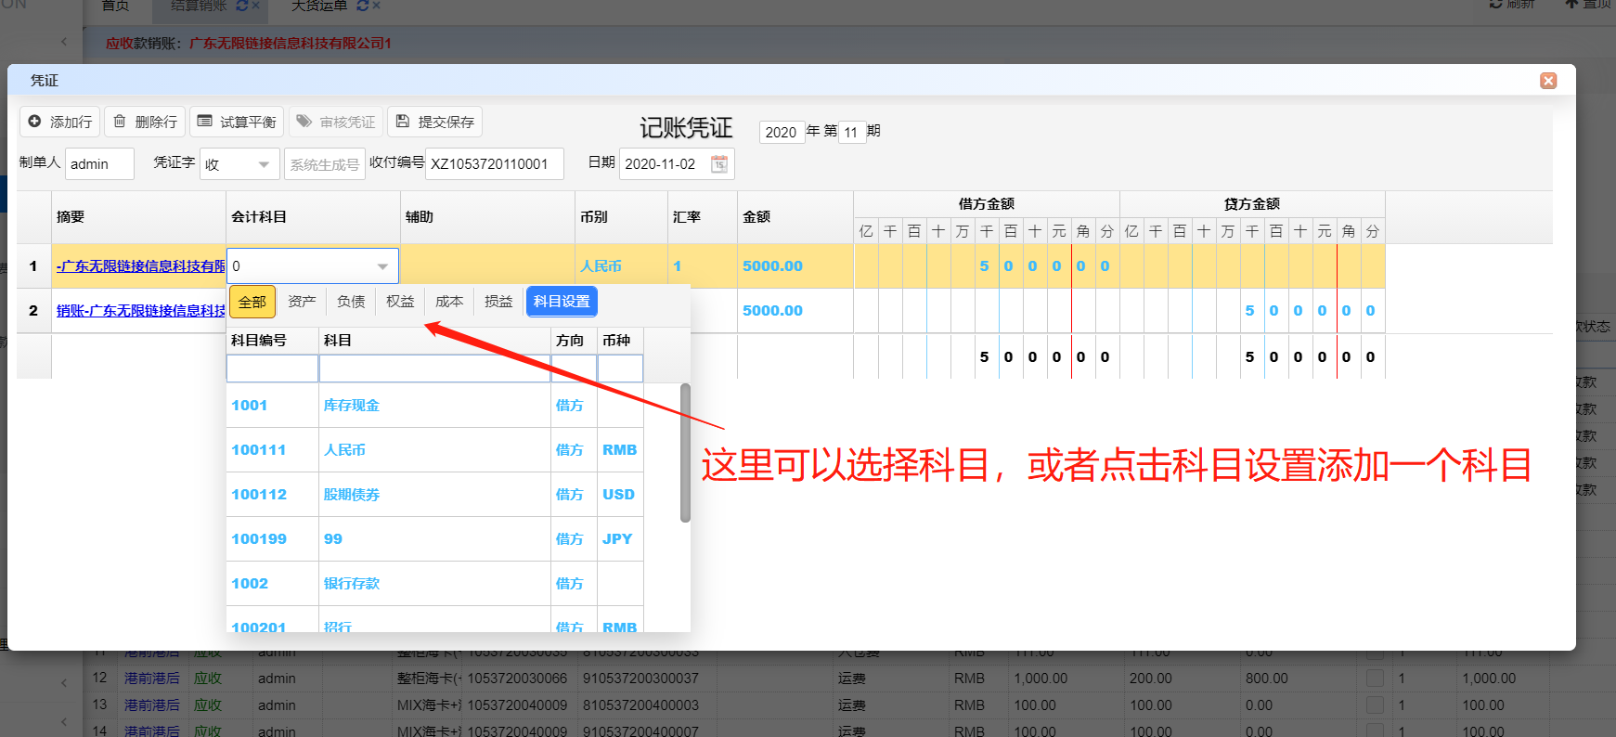The height and width of the screenshot is (737, 1616).
Task: Open 科目设置 subject settings
Action: [562, 302]
